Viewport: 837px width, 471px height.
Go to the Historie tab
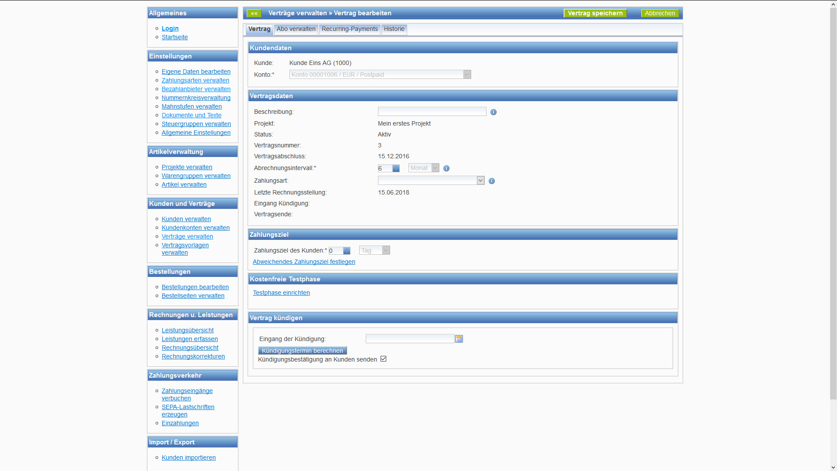pos(394,29)
